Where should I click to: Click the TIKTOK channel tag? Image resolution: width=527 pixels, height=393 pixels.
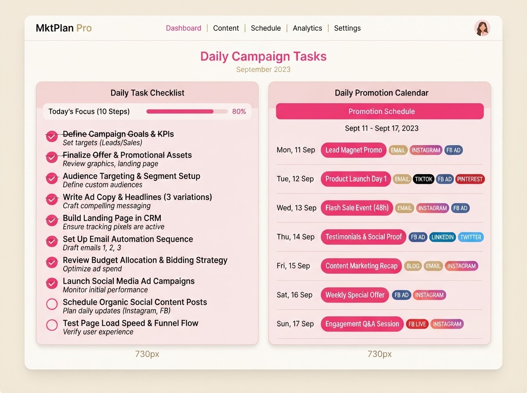423,179
